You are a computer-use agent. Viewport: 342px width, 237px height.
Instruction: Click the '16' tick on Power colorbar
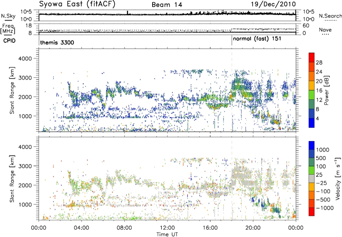click(319, 91)
